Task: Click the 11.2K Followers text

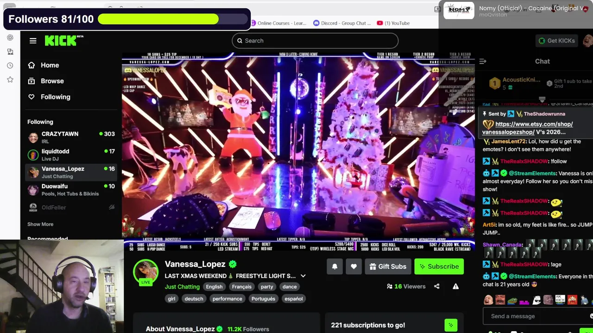Action: [x=248, y=329]
